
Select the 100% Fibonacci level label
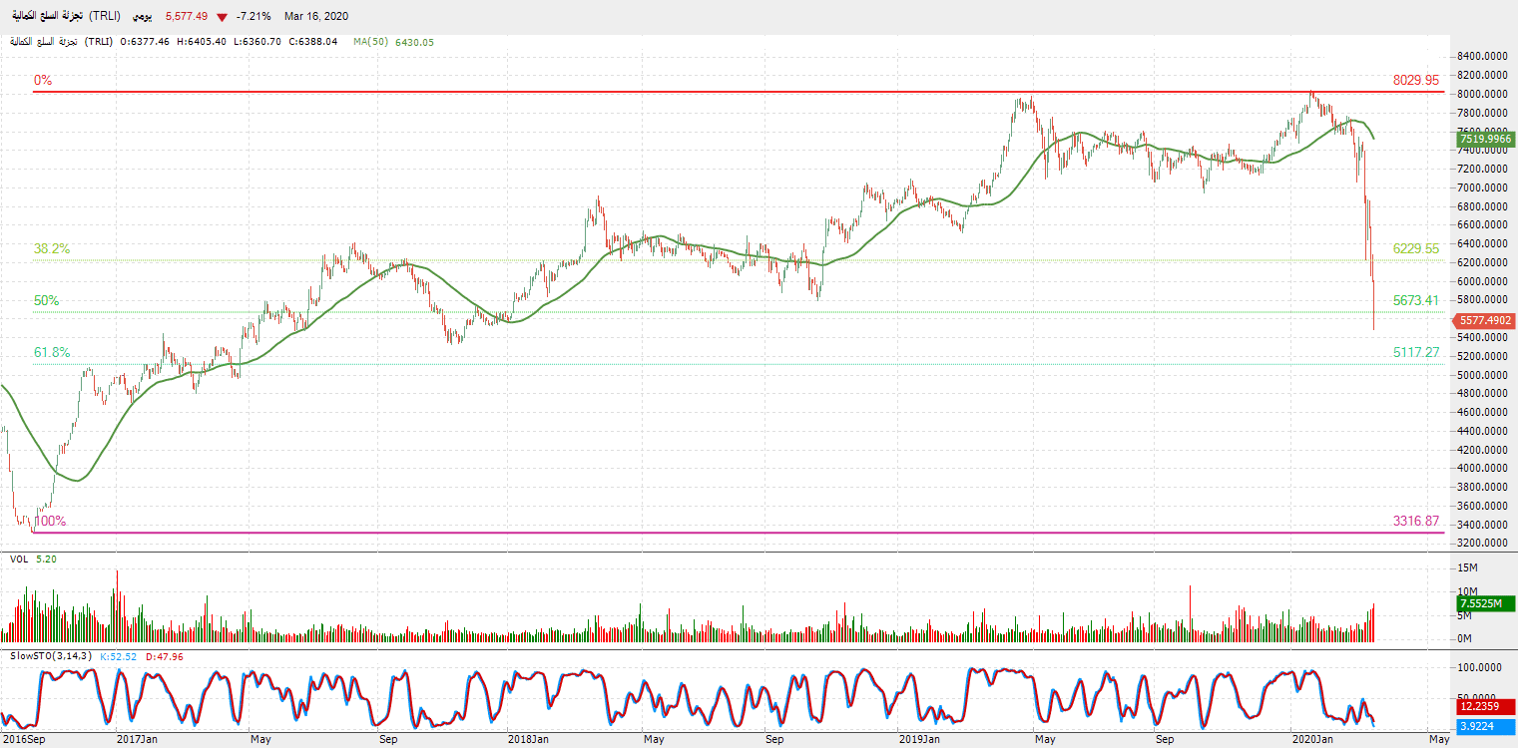coord(50,522)
